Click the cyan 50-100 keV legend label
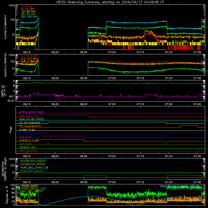 click(x=29, y=17)
